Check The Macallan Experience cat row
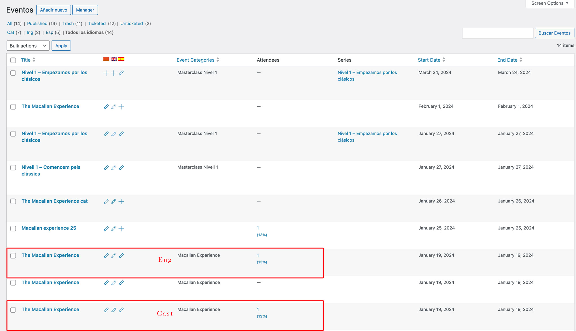This screenshot has width=576, height=331. (x=13, y=201)
